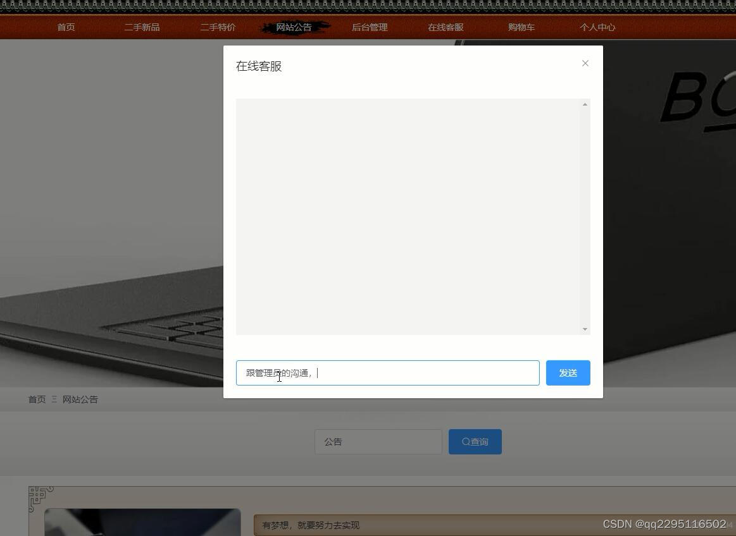This screenshot has width=736, height=536.
Task: Navigate to 首页 from the top menu
Action: click(65, 27)
